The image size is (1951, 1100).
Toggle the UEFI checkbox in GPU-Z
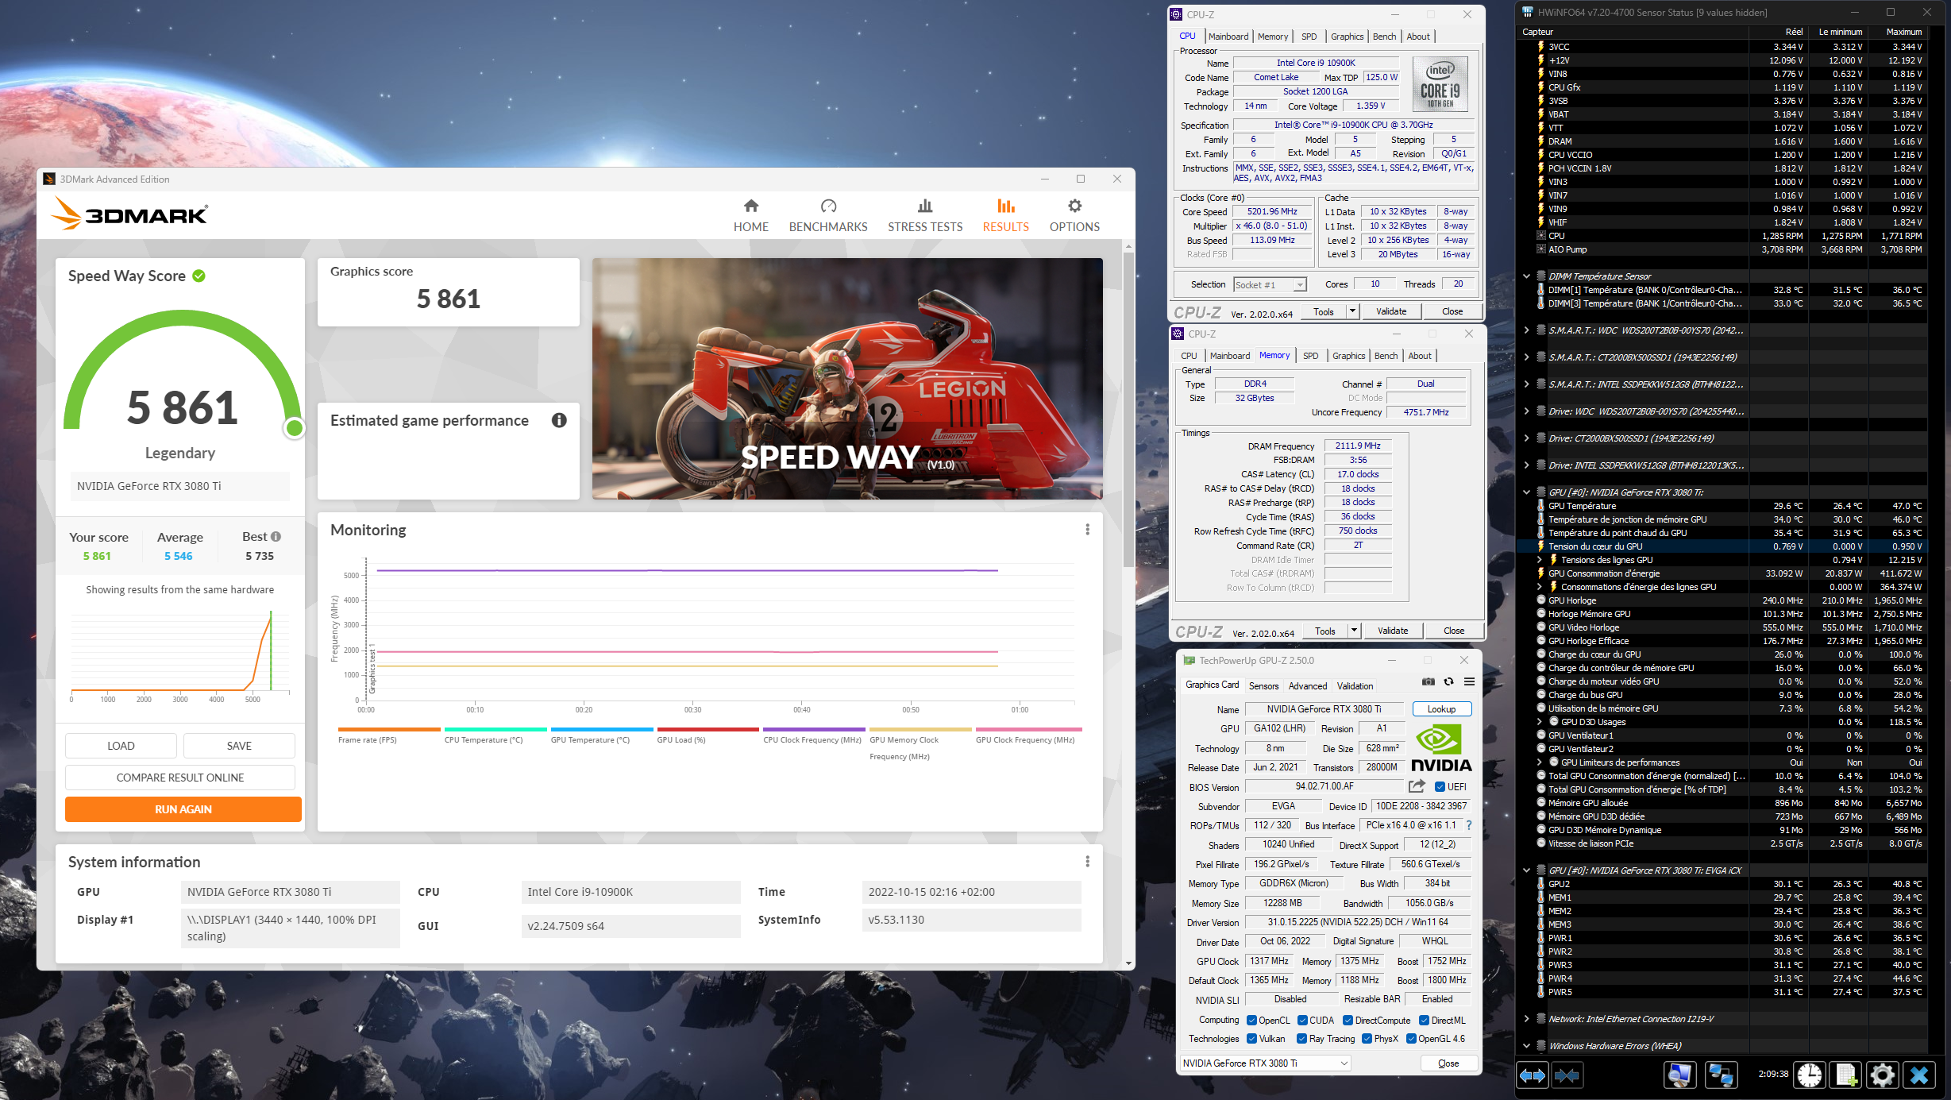[x=1440, y=787]
